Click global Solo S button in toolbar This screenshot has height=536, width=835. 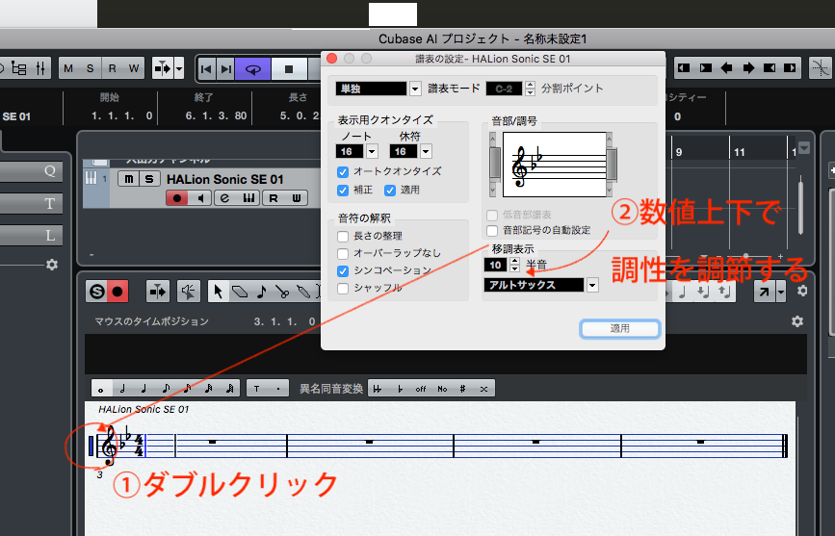click(x=90, y=68)
